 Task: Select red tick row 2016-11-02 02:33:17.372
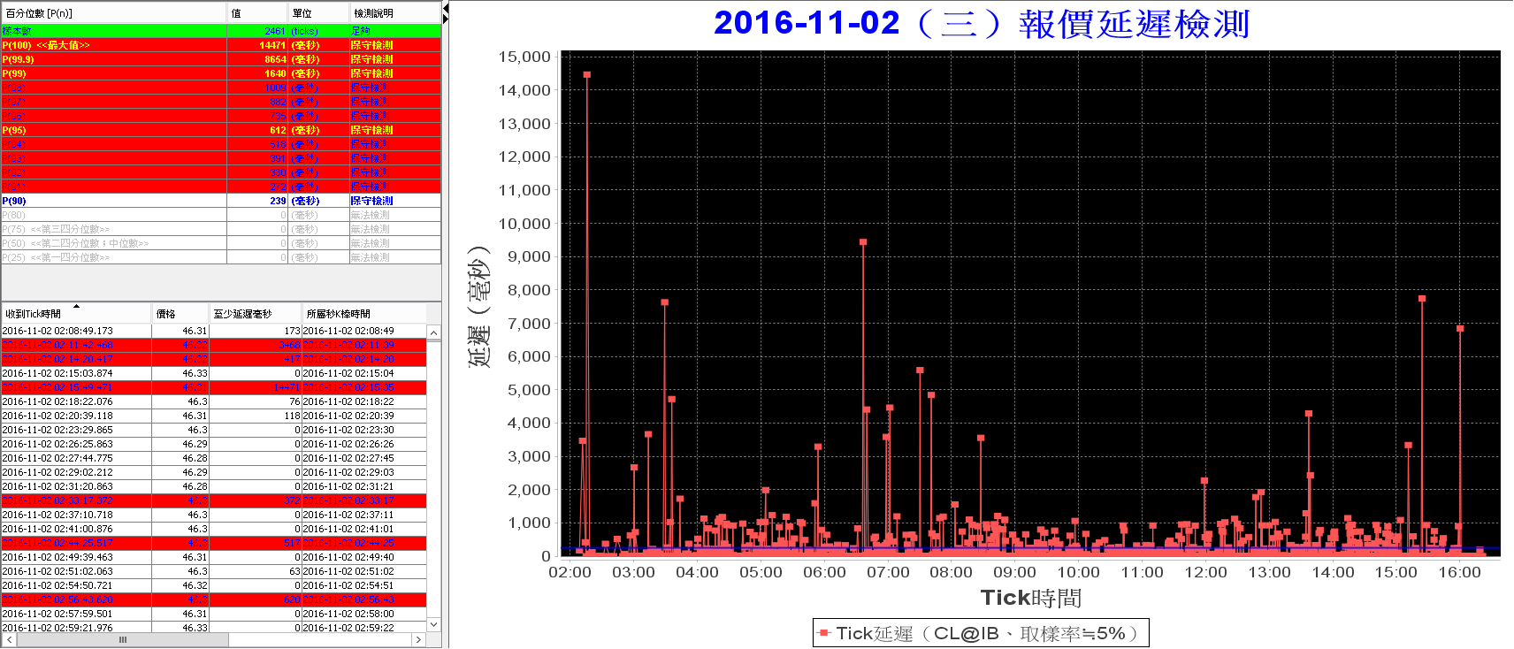[214, 500]
